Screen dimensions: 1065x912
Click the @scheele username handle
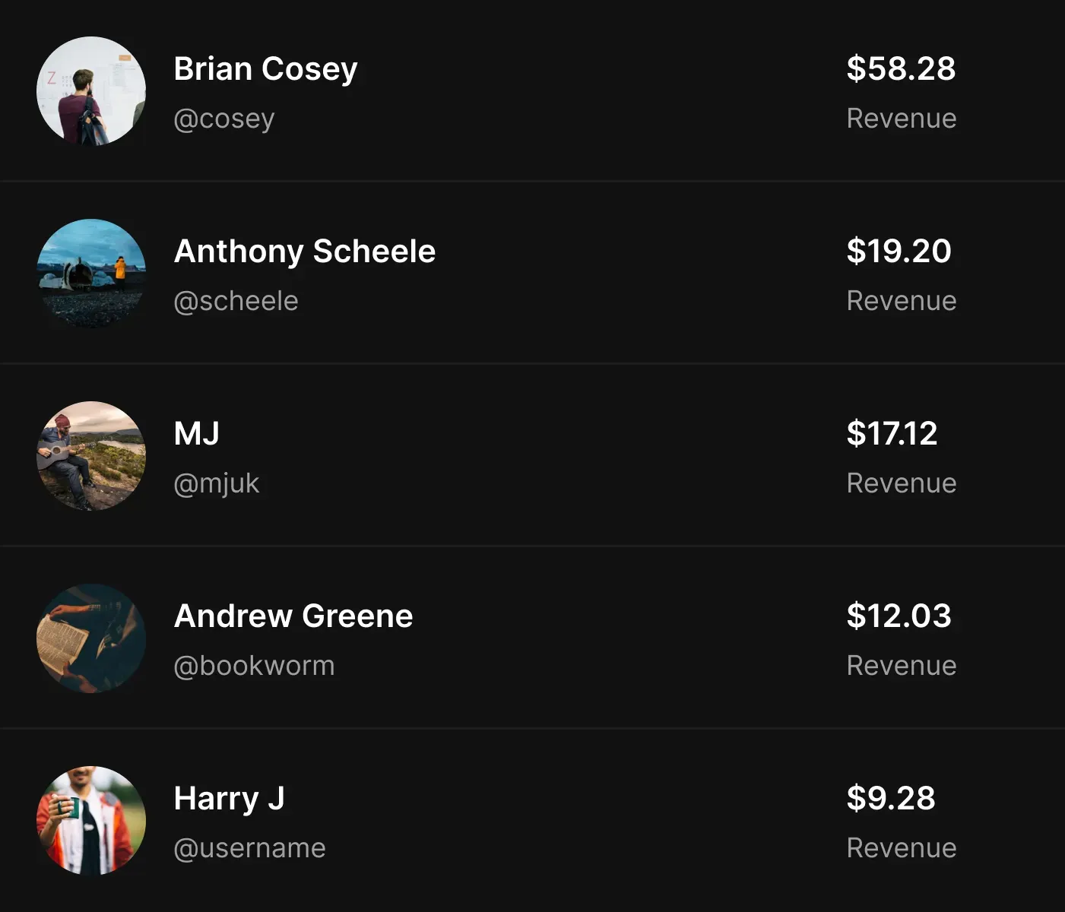coord(236,301)
